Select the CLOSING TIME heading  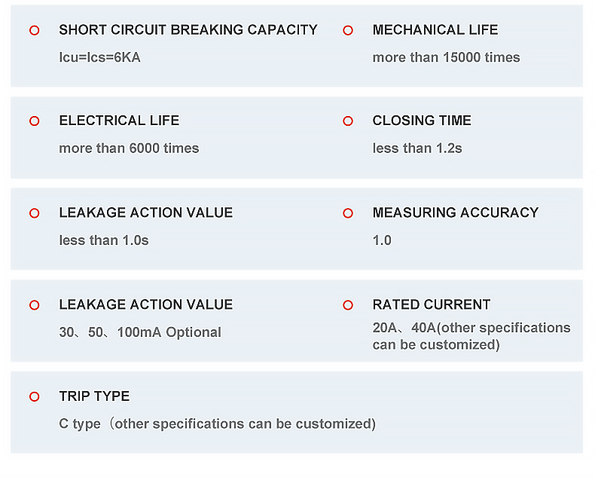click(422, 121)
